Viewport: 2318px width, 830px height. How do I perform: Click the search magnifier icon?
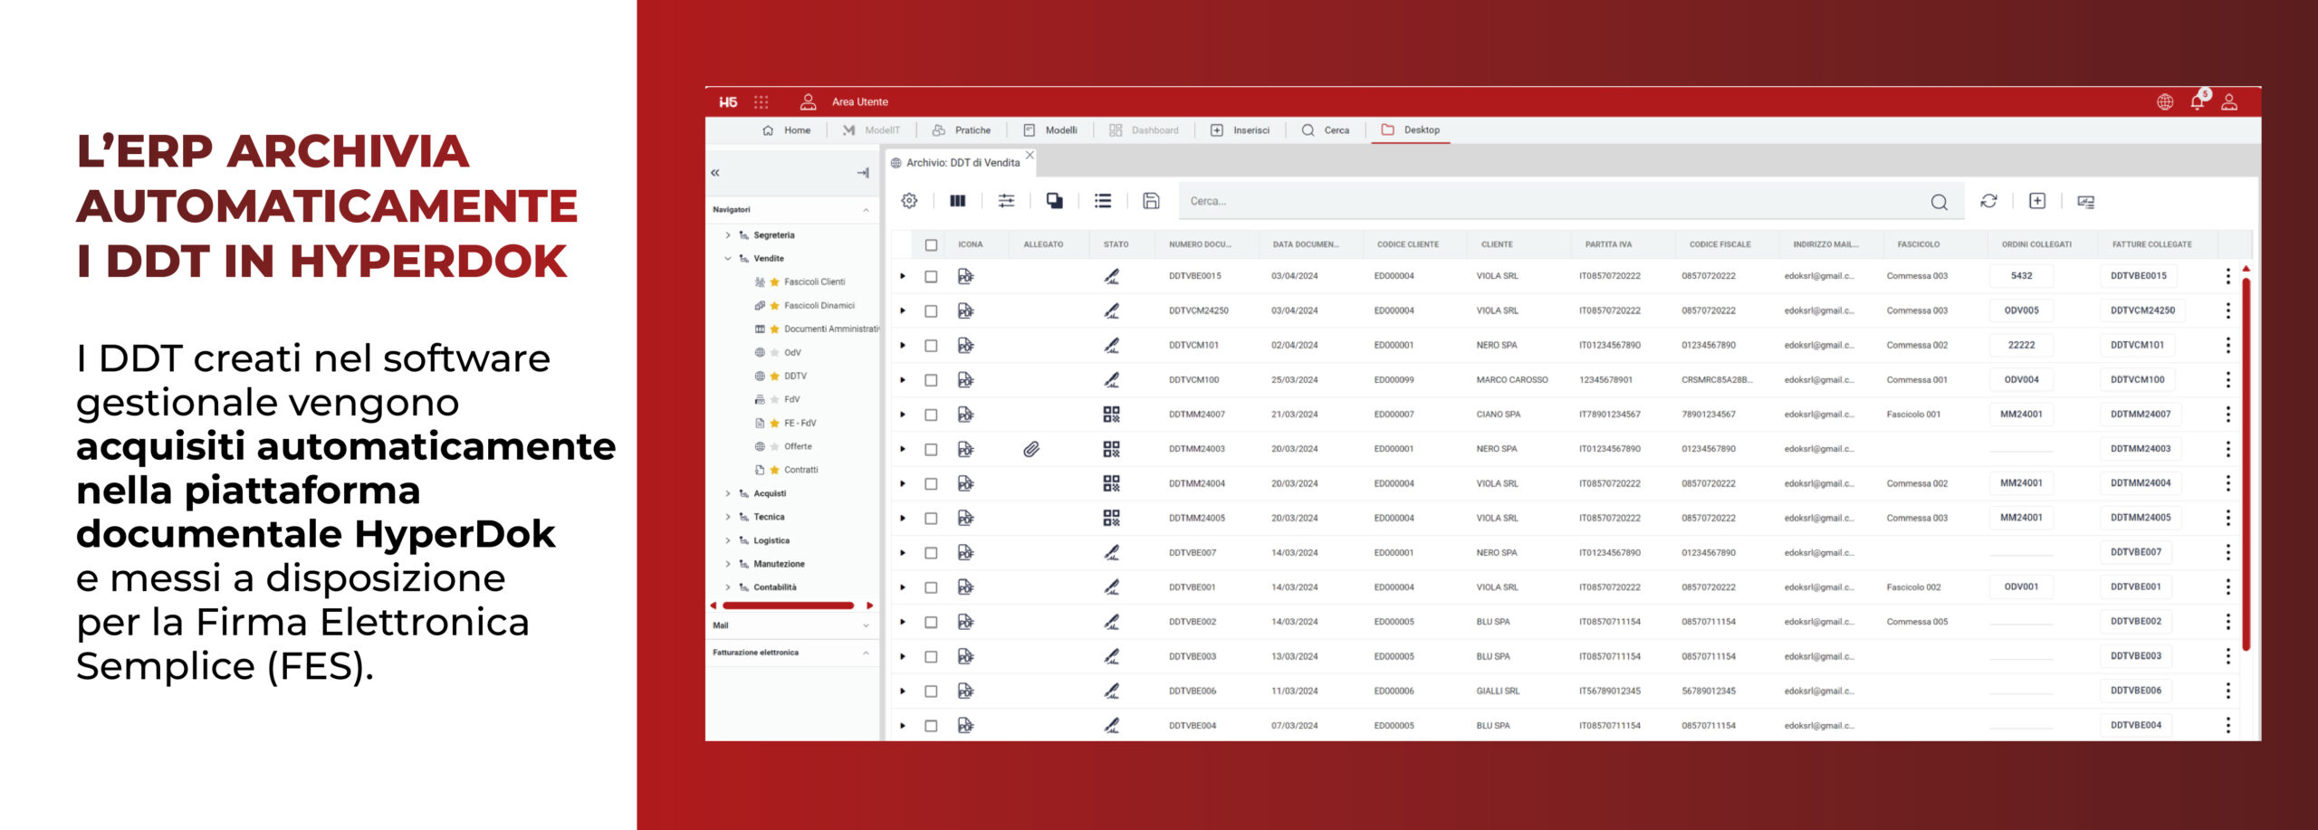[x=1939, y=202]
